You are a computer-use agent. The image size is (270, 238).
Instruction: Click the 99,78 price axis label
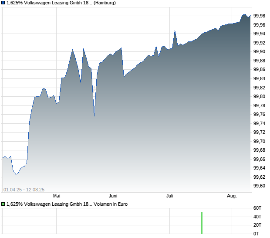pyautogui.click(x=259, y=105)
